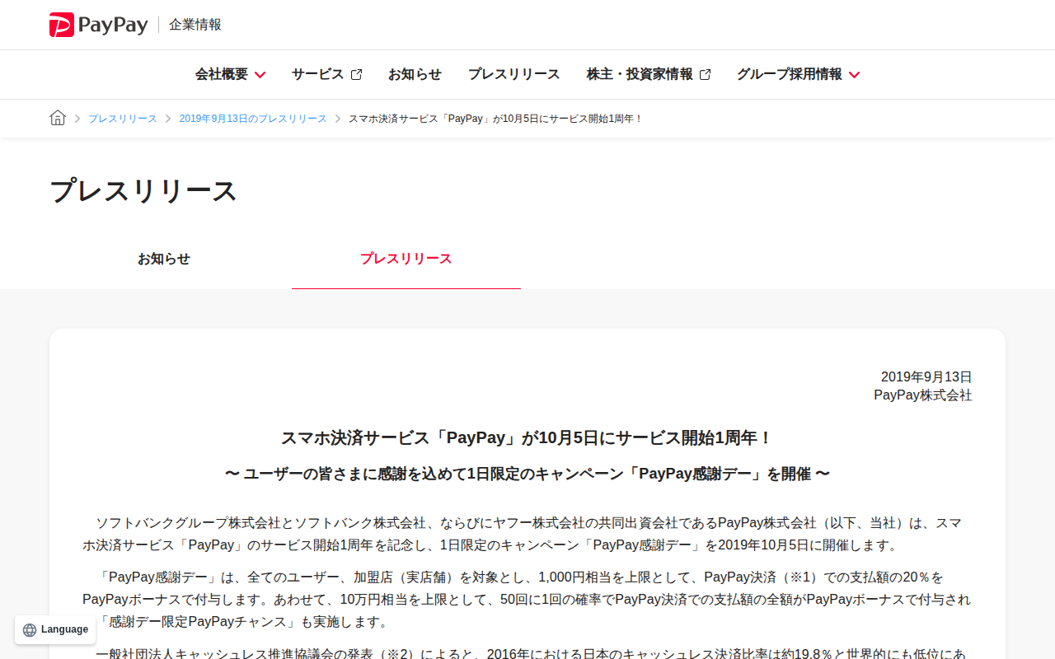Select the red プレスリリース tab
This screenshot has width=1055, height=659.
pos(406,259)
